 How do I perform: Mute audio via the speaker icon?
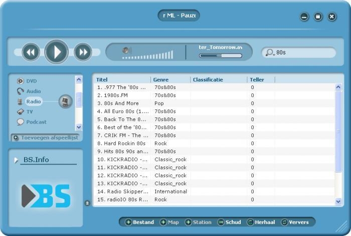(x=127, y=50)
